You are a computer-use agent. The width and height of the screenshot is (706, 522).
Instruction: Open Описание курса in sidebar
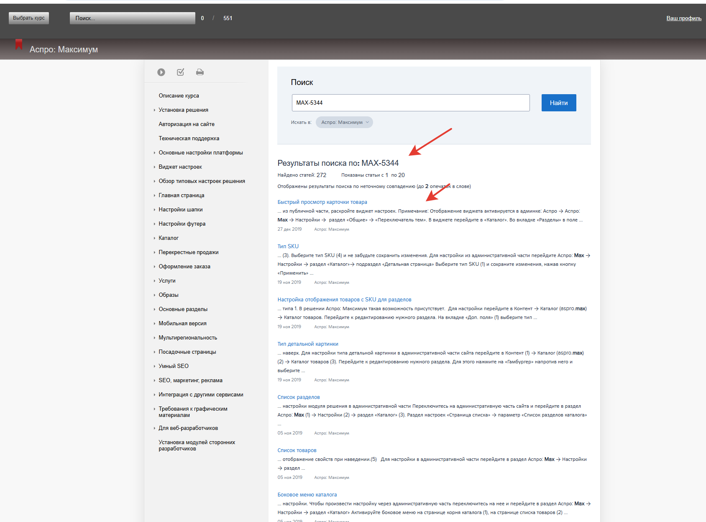coord(179,96)
